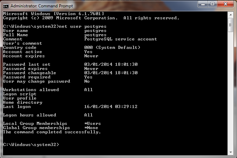Viewport: 237px width, 158px height.
Task: Click the 'Account active' label
Action: click(x=22, y=52)
